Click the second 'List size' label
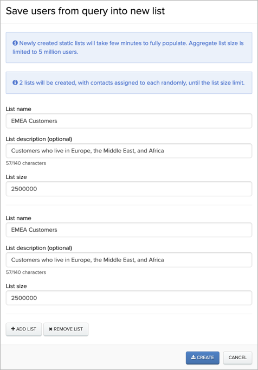 click(16, 286)
